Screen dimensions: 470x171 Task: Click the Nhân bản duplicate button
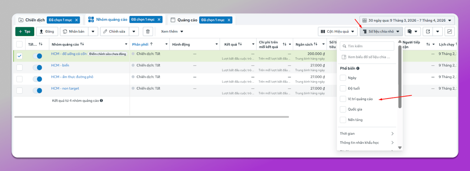tap(74, 32)
